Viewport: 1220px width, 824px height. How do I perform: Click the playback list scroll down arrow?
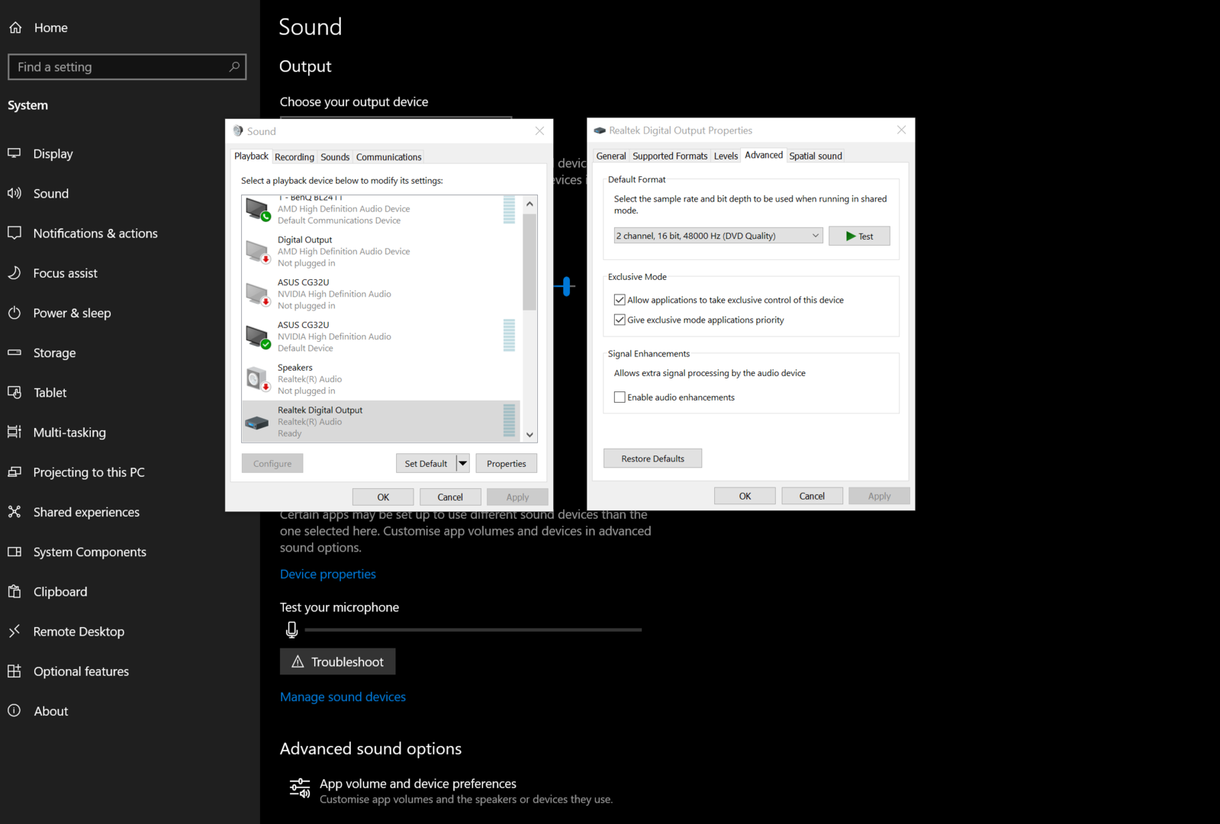pyautogui.click(x=530, y=435)
